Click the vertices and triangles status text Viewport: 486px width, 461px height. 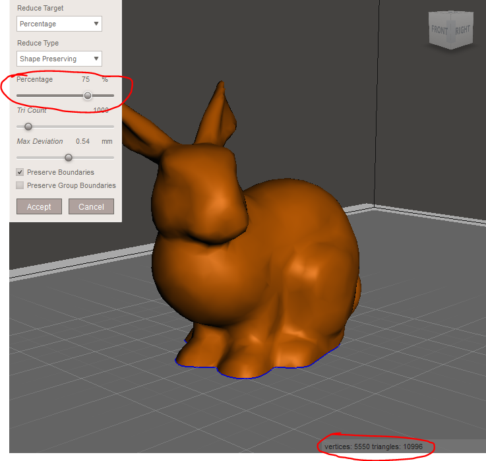[x=373, y=446]
